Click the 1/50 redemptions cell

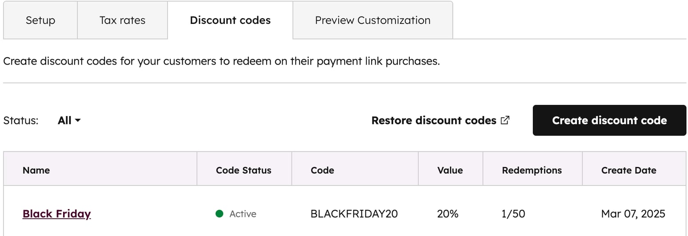coord(513,214)
